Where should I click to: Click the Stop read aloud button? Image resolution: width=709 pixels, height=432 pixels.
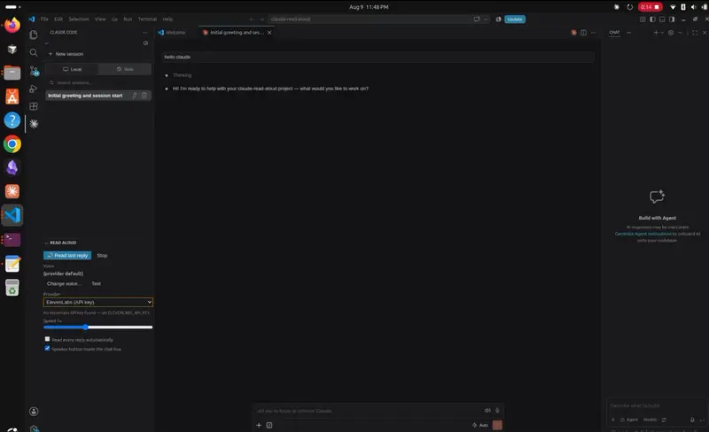click(x=102, y=255)
